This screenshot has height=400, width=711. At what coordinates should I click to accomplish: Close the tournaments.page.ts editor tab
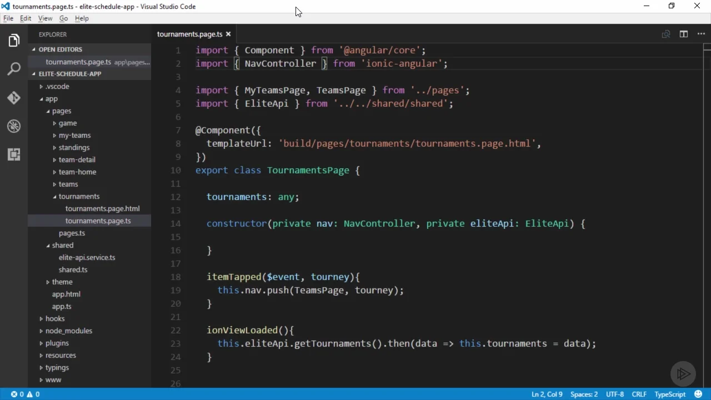pyautogui.click(x=228, y=34)
